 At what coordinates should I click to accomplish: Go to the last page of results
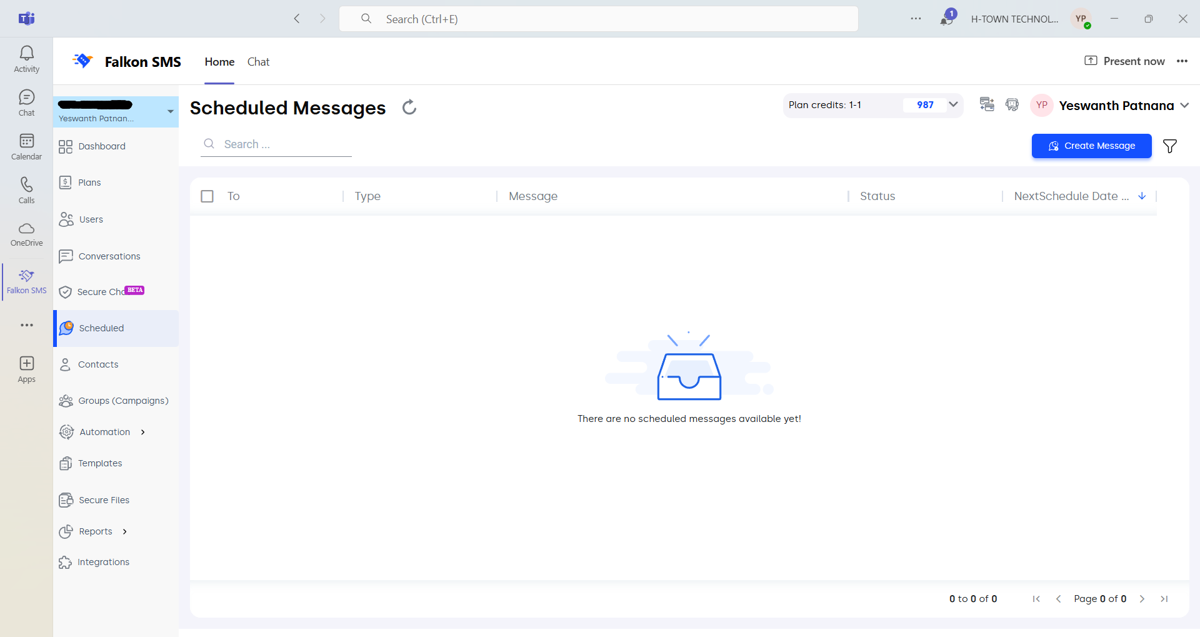(x=1164, y=599)
